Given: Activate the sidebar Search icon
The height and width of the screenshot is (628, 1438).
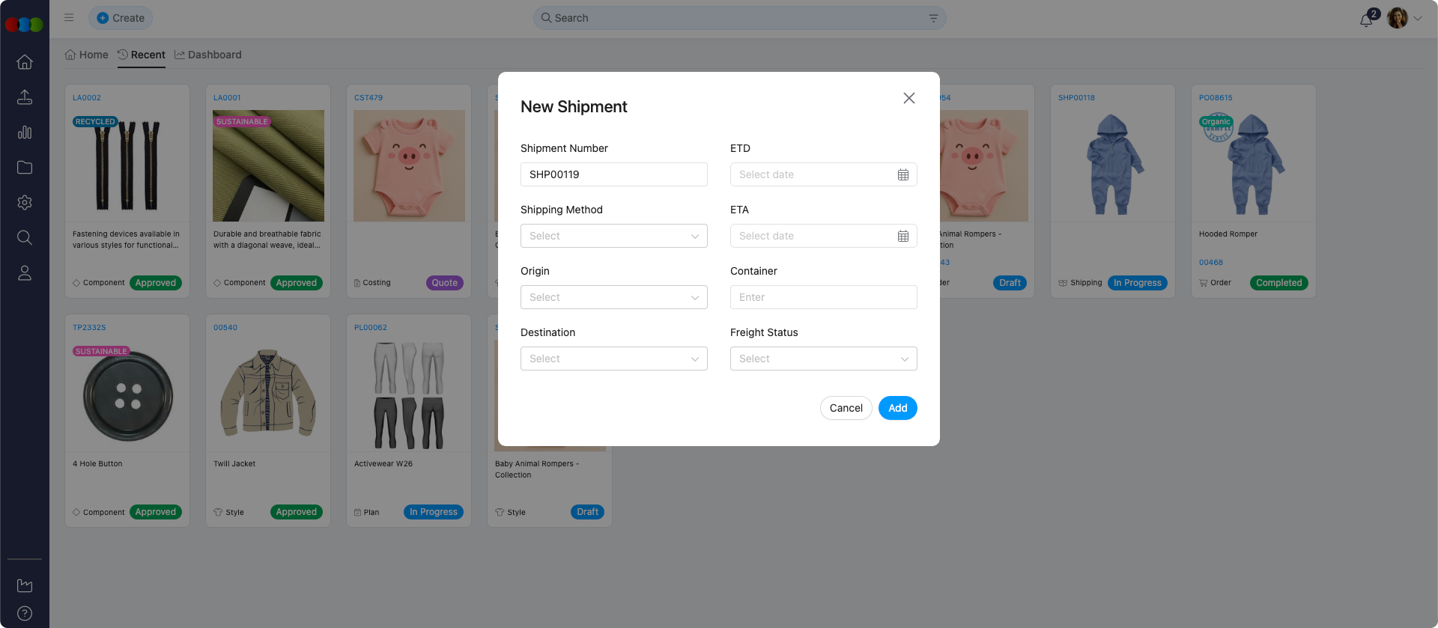Looking at the screenshot, I should pyautogui.click(x=25, y=238).
